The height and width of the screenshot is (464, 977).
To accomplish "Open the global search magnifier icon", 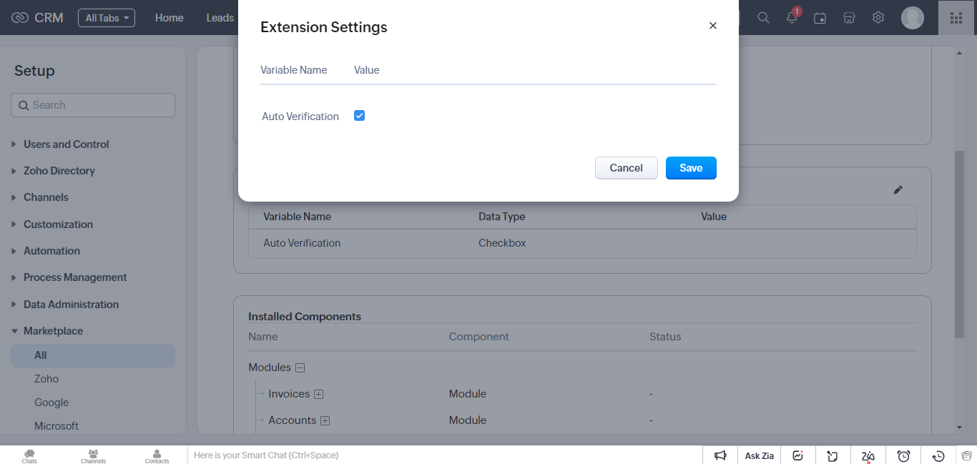I will tap(763, 18).
